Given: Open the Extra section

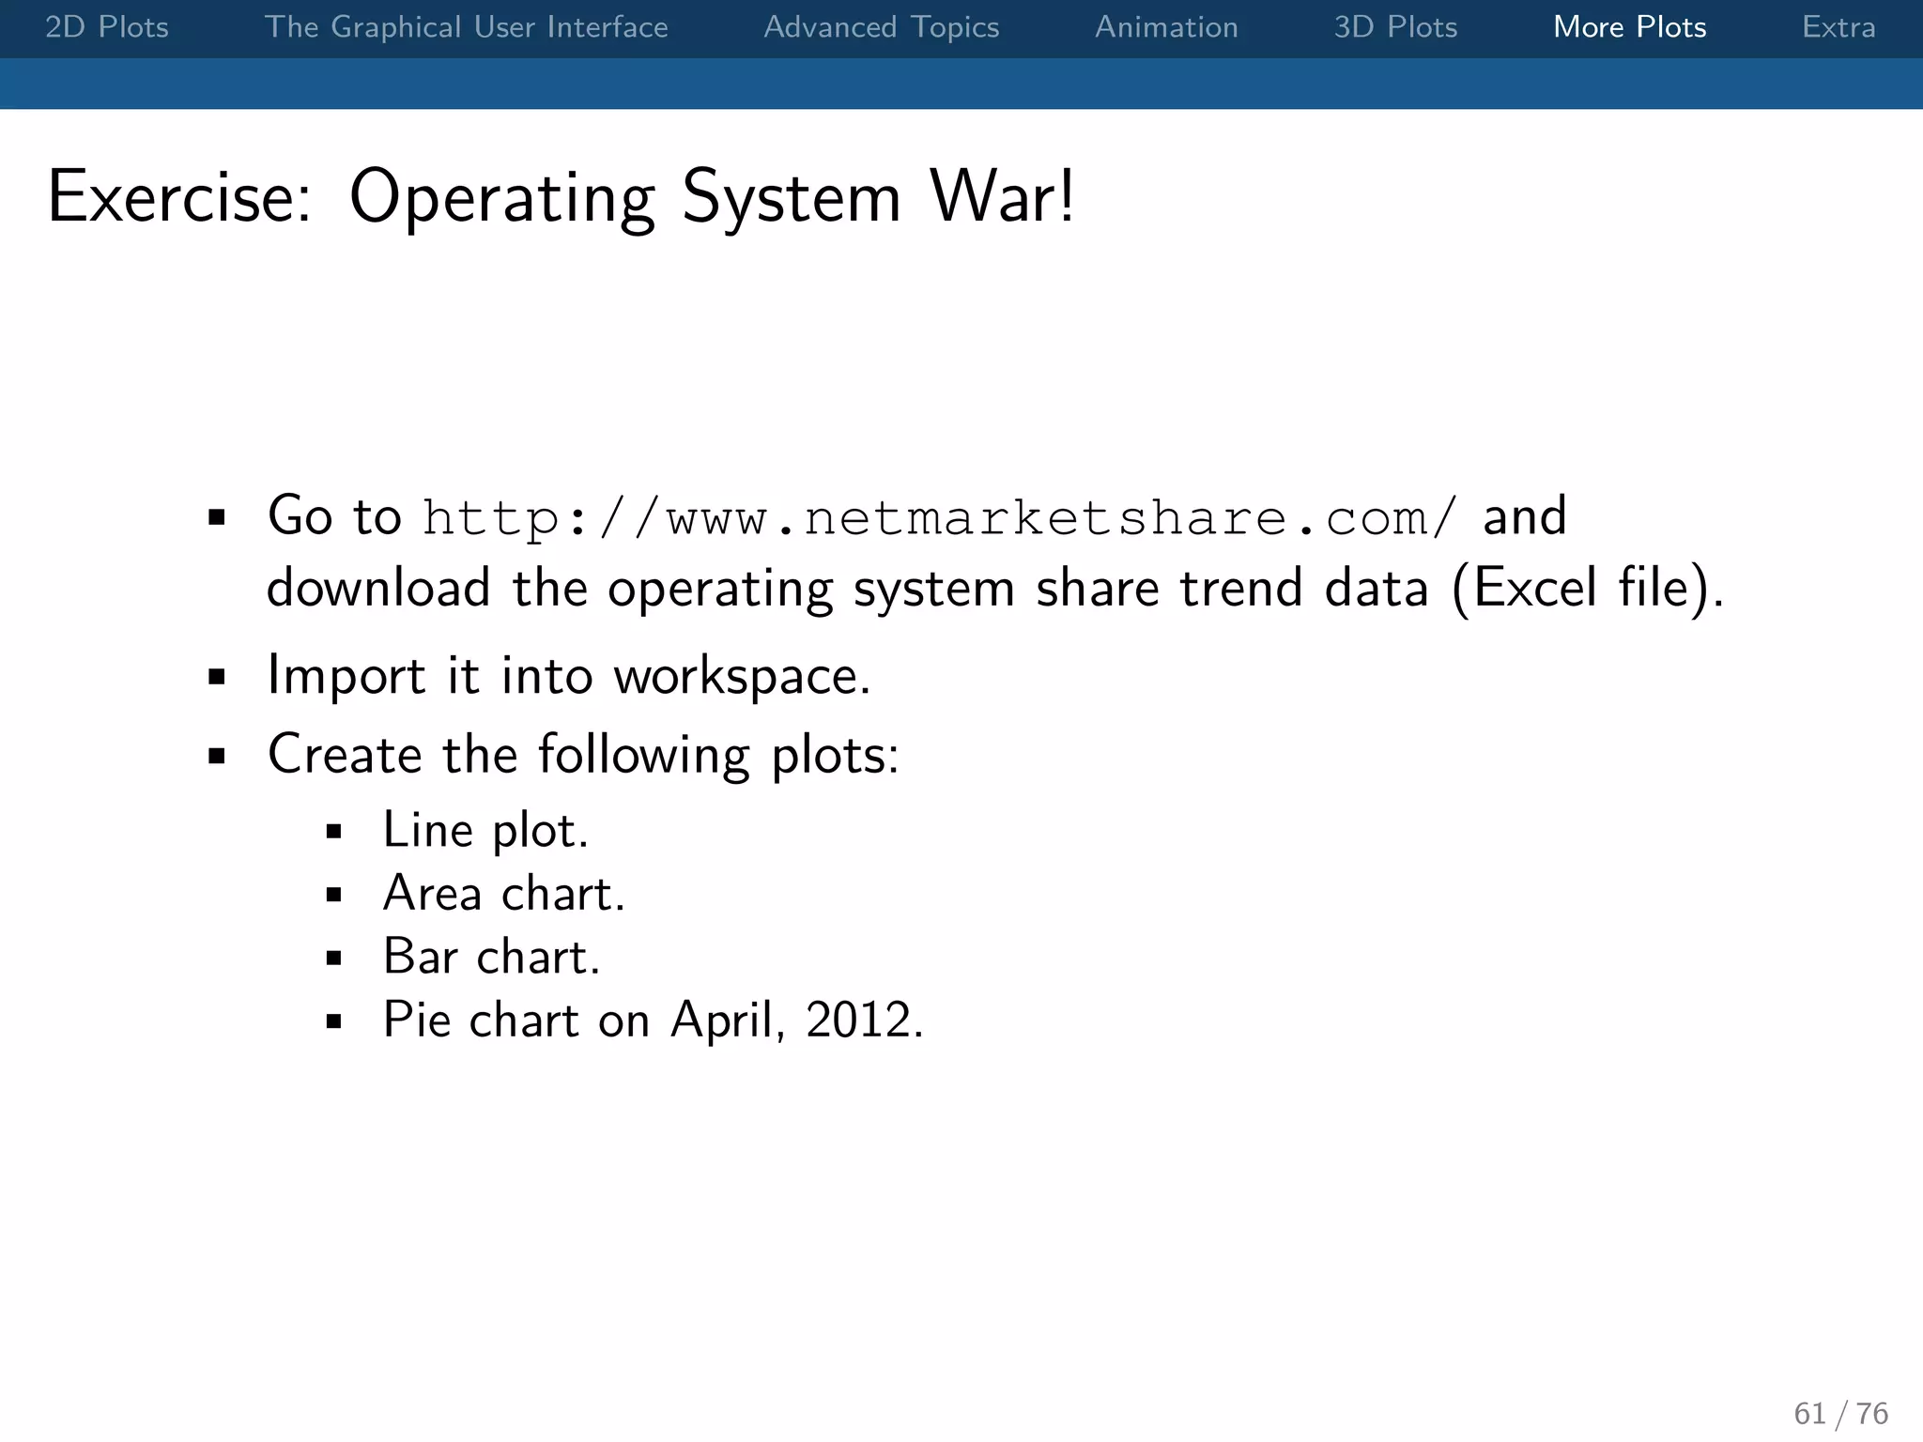Looking at the screenshot, I should click(x=1838, y=26).
